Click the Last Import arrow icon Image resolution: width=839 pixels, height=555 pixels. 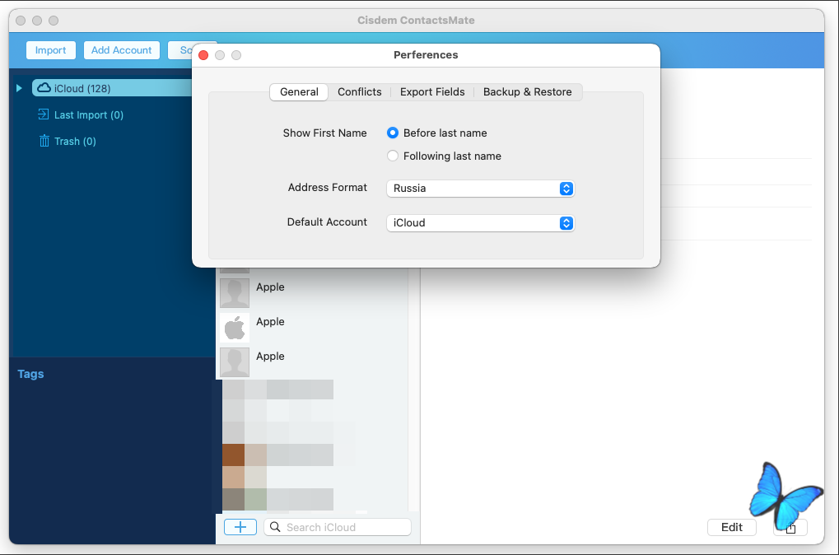[x=44, y=115]
